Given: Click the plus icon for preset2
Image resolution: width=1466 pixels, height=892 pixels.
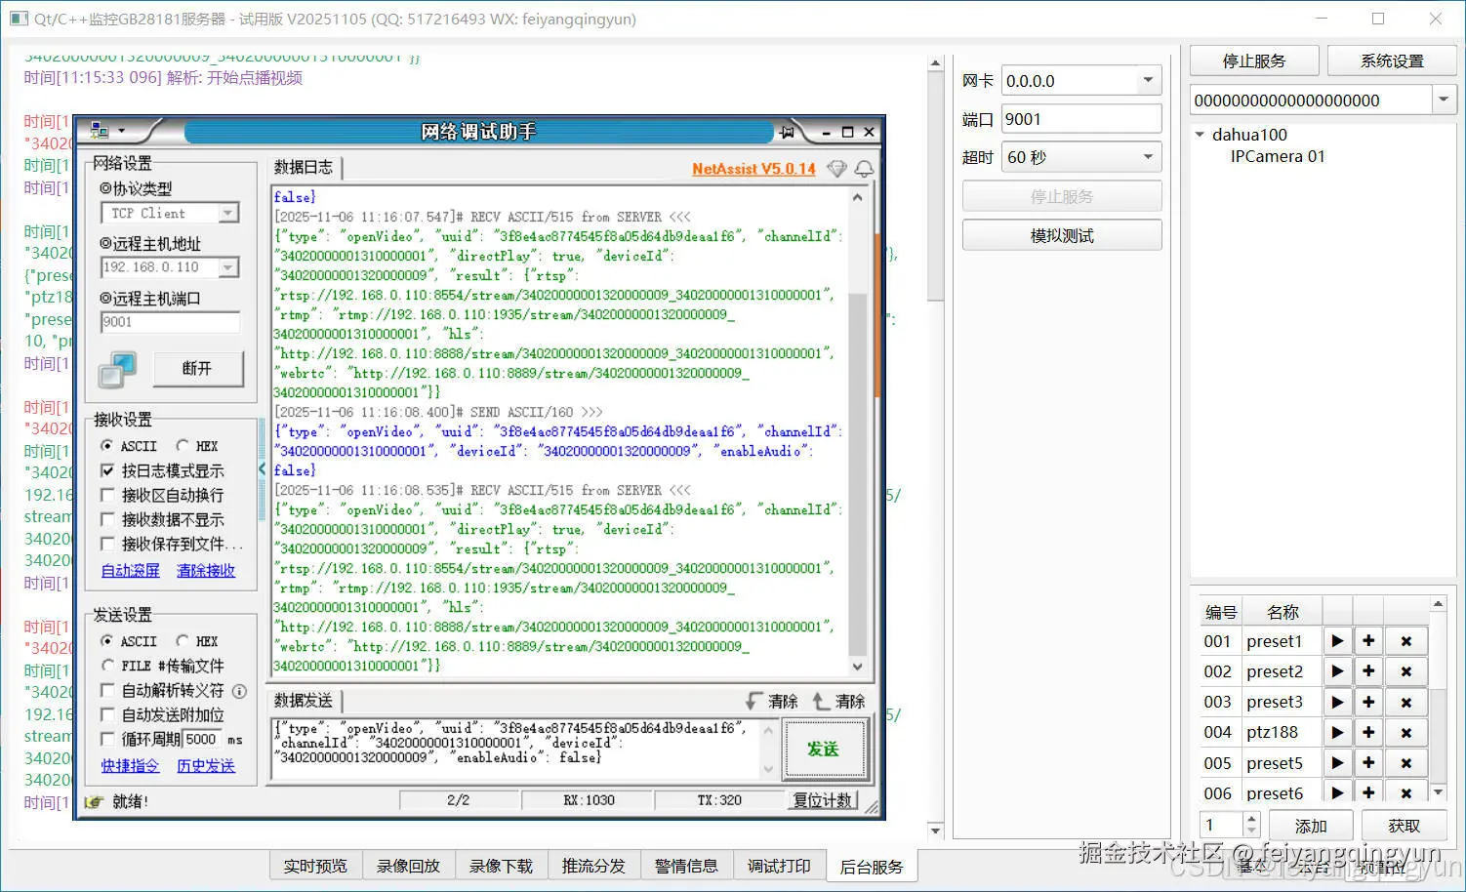Looking at the screenshot, I should tap(1368, 671).
